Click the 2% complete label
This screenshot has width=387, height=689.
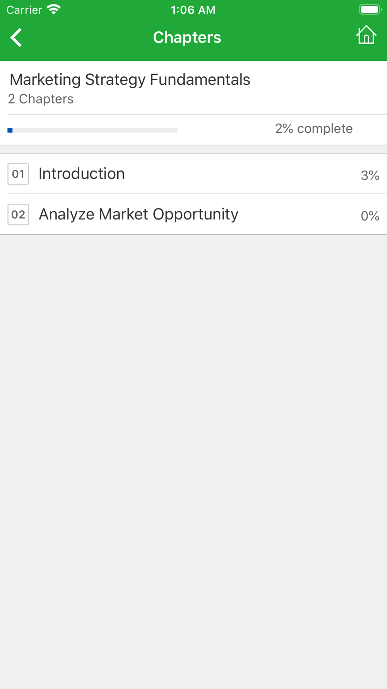(x=314, y=128)
